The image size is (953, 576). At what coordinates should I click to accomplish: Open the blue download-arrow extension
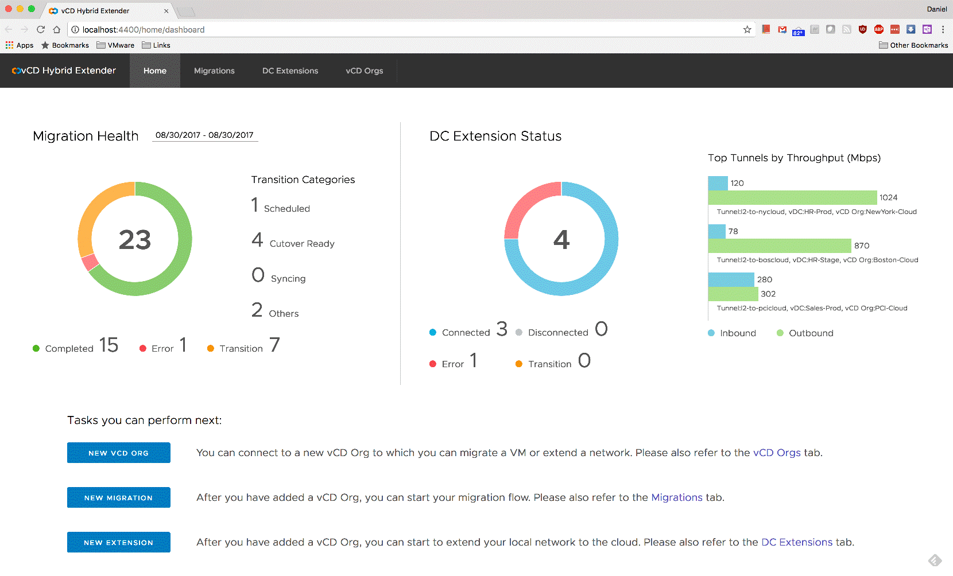911,29
